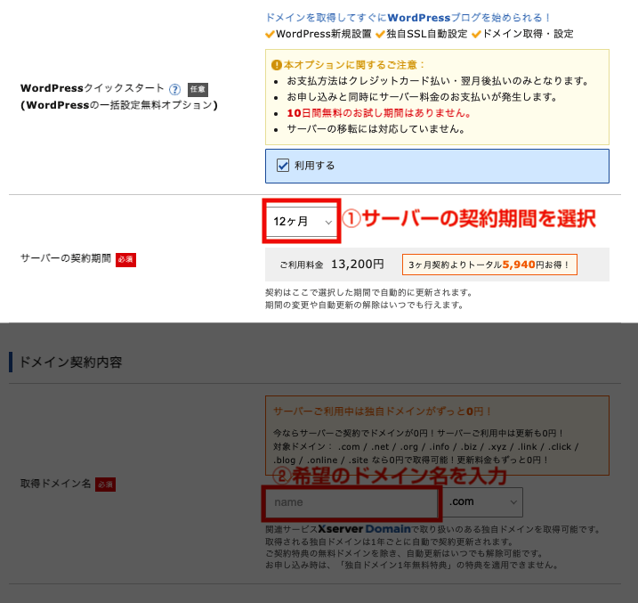Click the orange checkmark before ドメイン取得・設定
Screen dimensions: 638x603
pyautogui.click(x=476, y=34)
